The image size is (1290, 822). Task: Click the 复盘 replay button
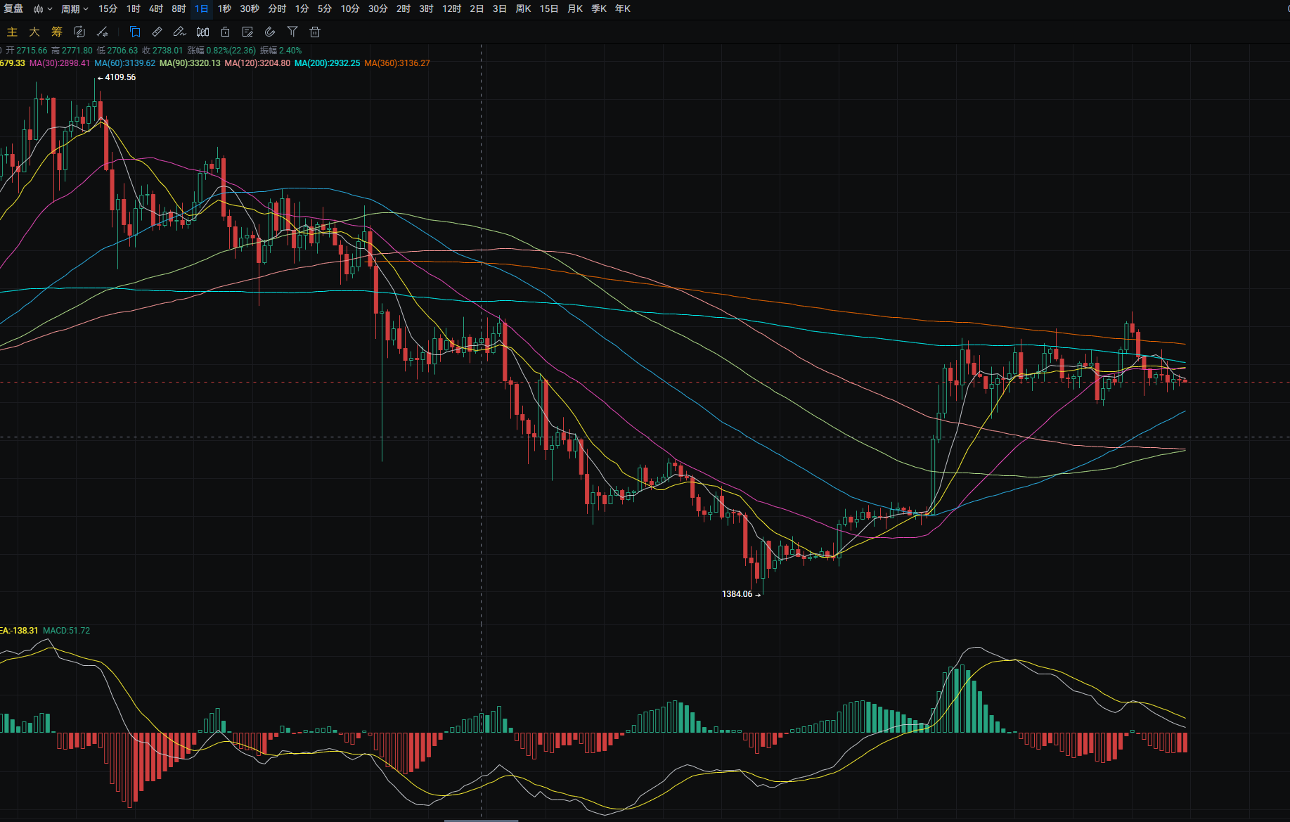point(13,9)
